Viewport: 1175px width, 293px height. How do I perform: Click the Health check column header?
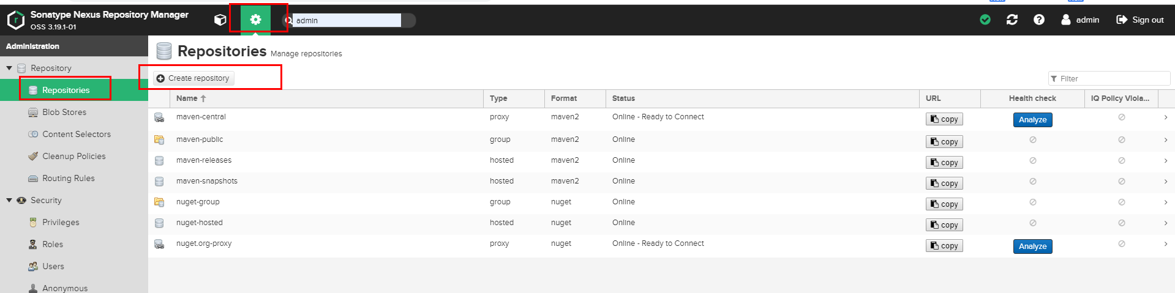pos(1032,98)
